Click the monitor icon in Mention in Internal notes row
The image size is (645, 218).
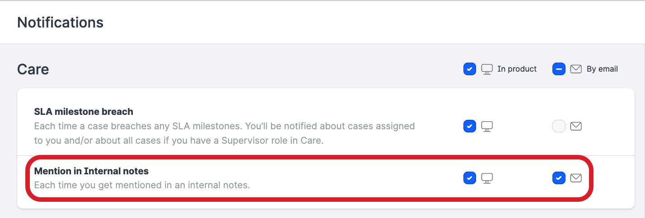click(x=486, y=178)
